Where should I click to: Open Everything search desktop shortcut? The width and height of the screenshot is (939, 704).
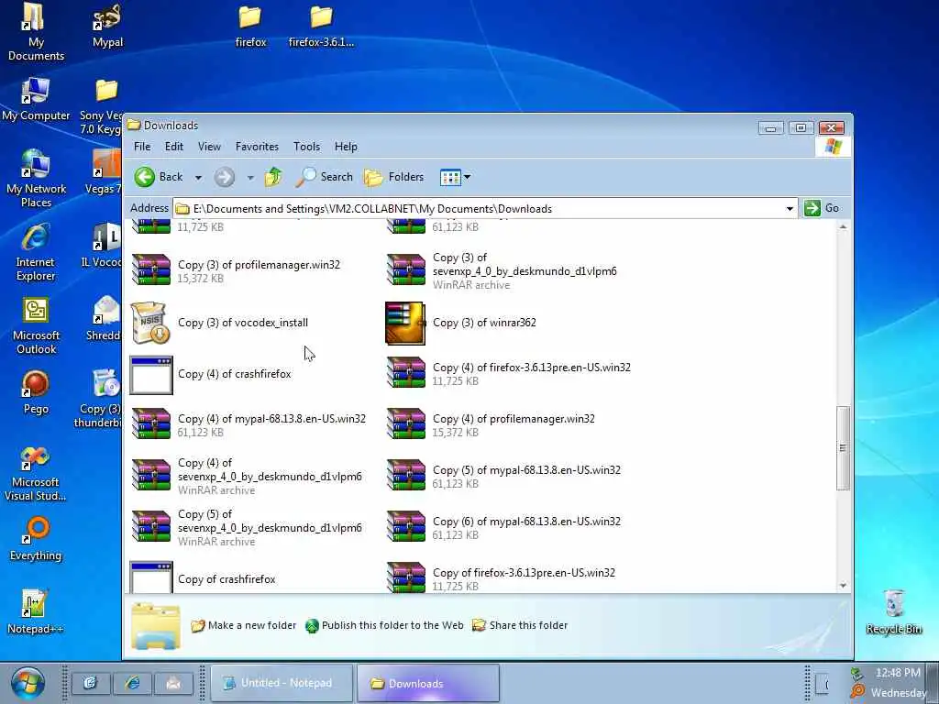(x=36, y=539)
